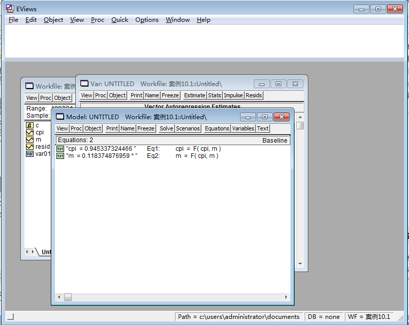
Task: Click horizontal scrollbar thumb in Model window
Action: click(x=68, y=297)
